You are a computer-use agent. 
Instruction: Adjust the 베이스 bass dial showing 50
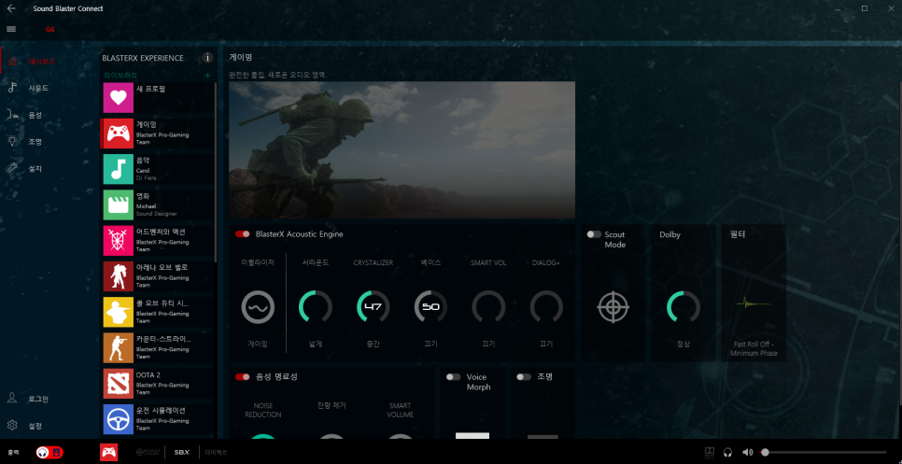coord(430,307)
